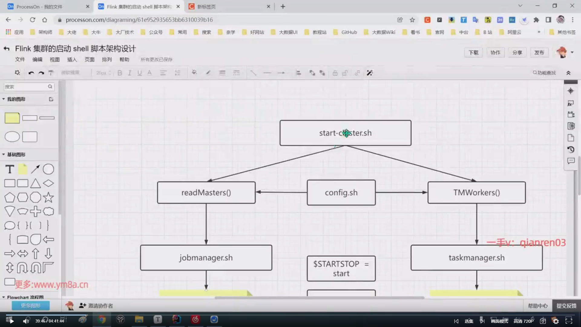Viewport: 581px width, 327px height.
Task: Click the redo arrow in toolbar
Action: tap(41, 73)
